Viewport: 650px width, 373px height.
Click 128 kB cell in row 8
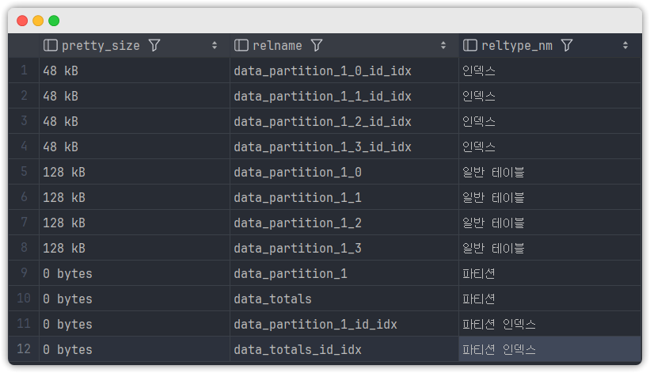pyautogui.click(x=135, y=247)
